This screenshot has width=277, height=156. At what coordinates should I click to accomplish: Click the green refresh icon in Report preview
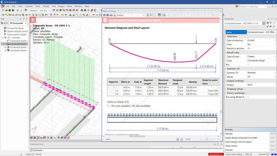click(164, 15)
